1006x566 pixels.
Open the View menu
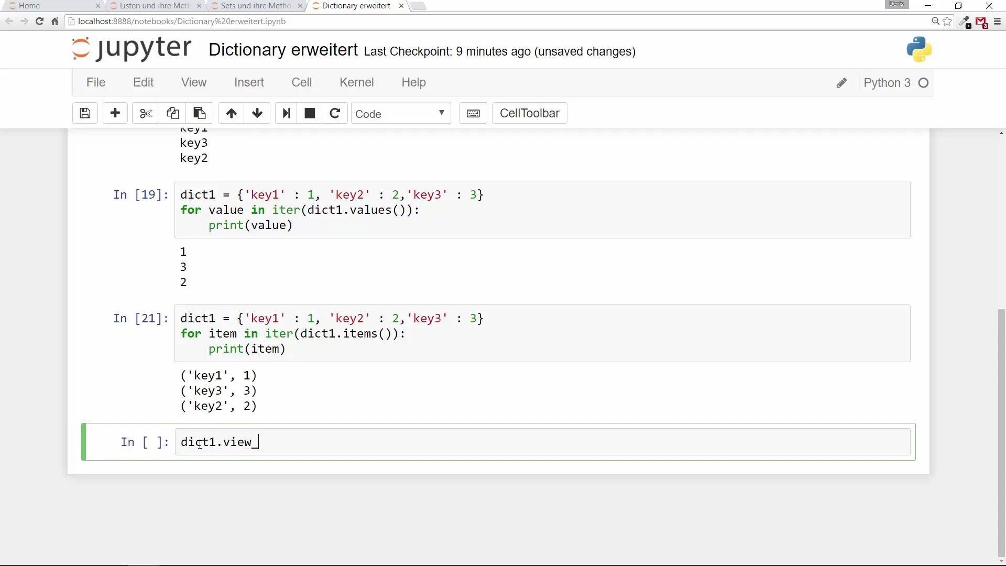[194, 82]
